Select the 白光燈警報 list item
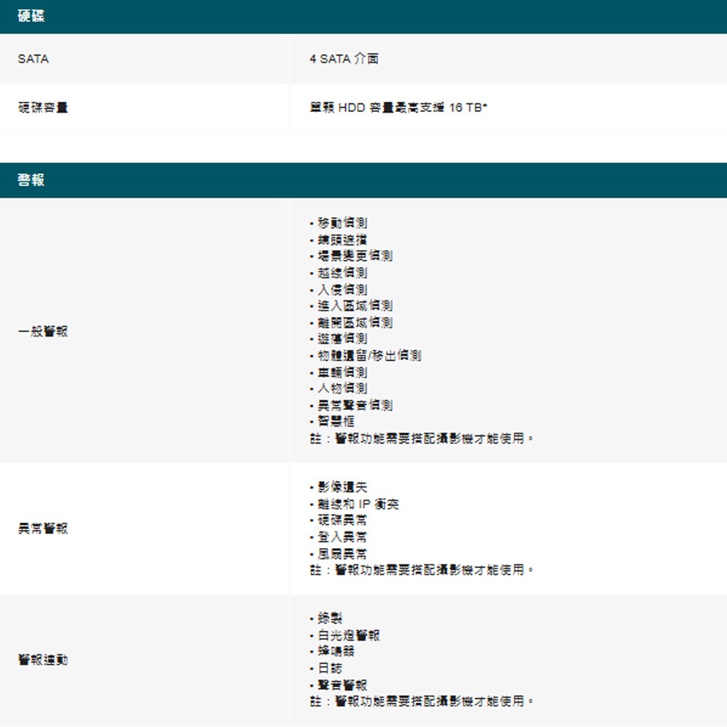727x727 pixels. (348, 635)
